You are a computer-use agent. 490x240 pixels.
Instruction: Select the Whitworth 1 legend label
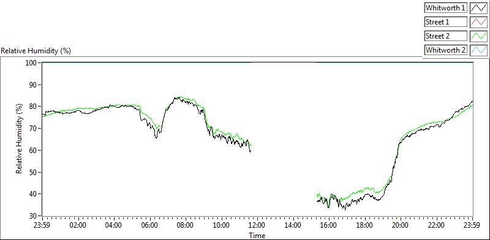(x=446, y=8)
